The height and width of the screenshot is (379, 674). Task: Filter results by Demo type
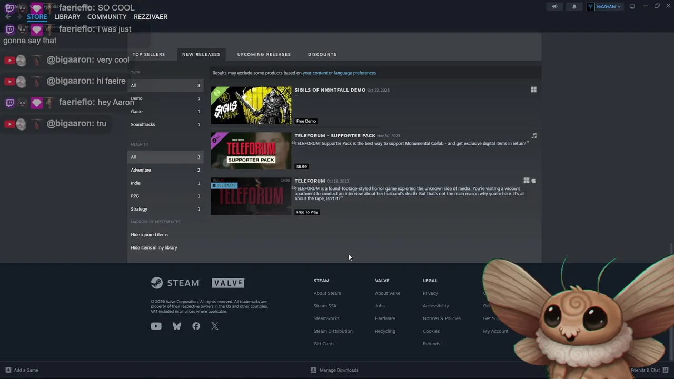tap(165, 98)
